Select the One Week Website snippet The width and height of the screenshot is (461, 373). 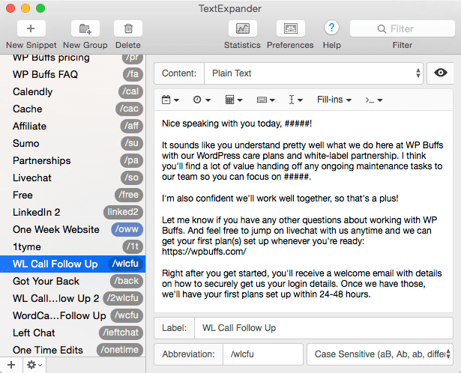[x=73, y=229]
